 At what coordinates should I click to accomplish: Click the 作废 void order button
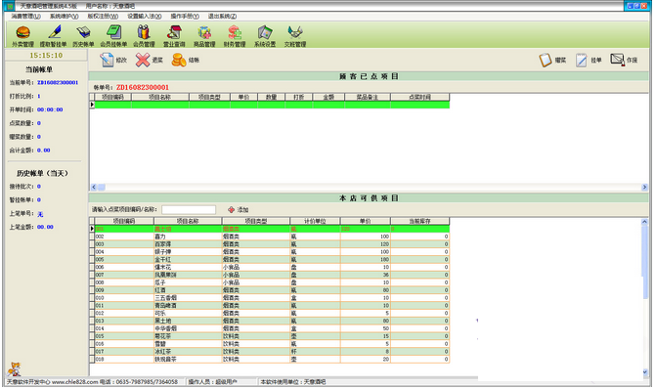[x=624, y=60]
